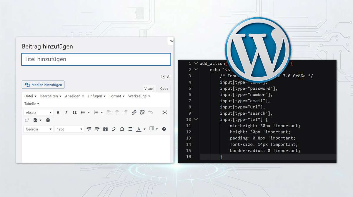
Task: Click the AI chip icon
Action: tap(163, 76)
